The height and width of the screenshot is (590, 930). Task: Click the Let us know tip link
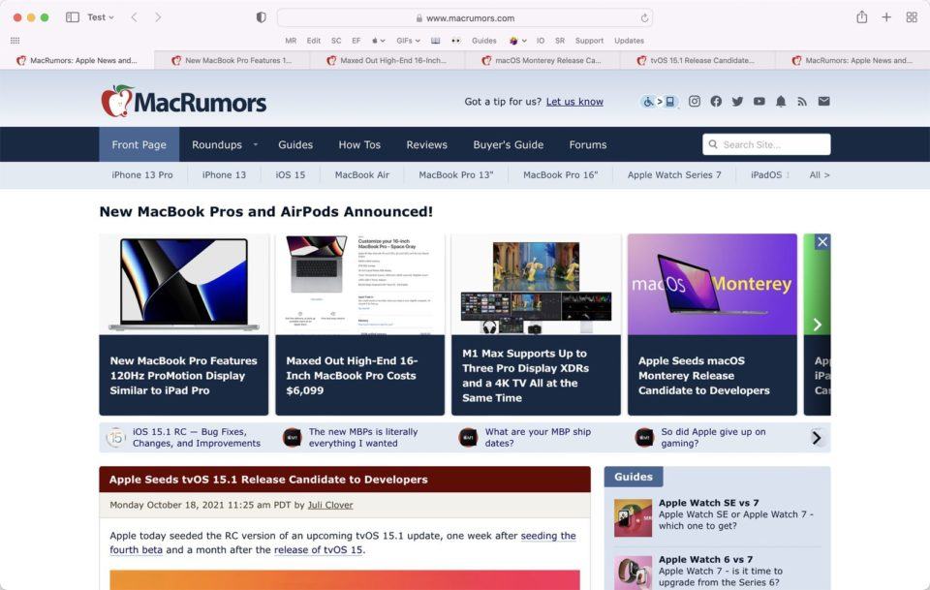click(x=574, y=101)
